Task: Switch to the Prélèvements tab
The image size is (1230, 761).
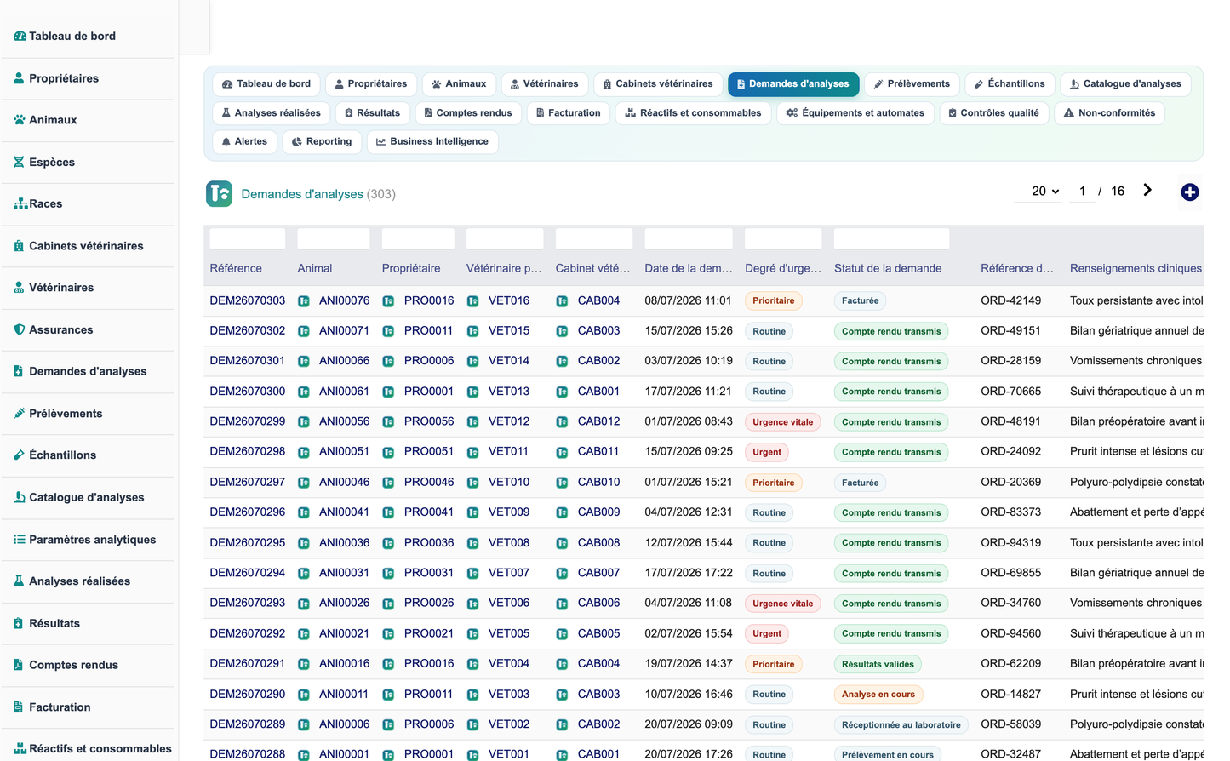Action: 912,83
